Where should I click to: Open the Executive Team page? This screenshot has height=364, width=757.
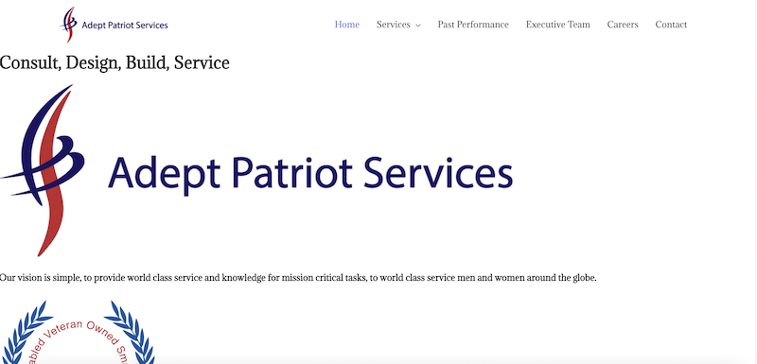557,25
